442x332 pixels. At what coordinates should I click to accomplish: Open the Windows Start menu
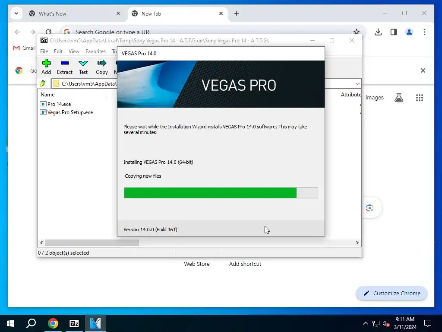coord(10,323)
